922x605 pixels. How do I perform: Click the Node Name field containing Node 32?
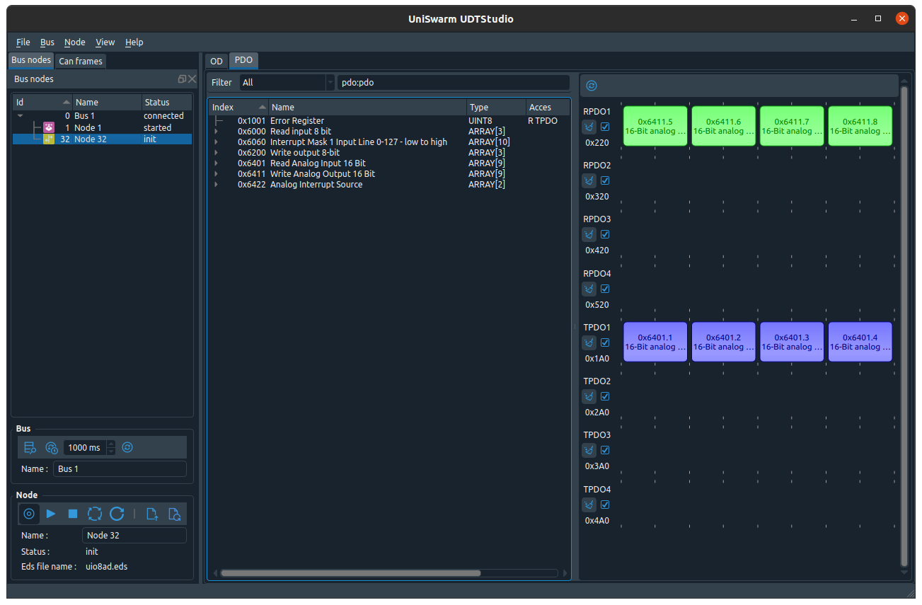coord(134,536)
